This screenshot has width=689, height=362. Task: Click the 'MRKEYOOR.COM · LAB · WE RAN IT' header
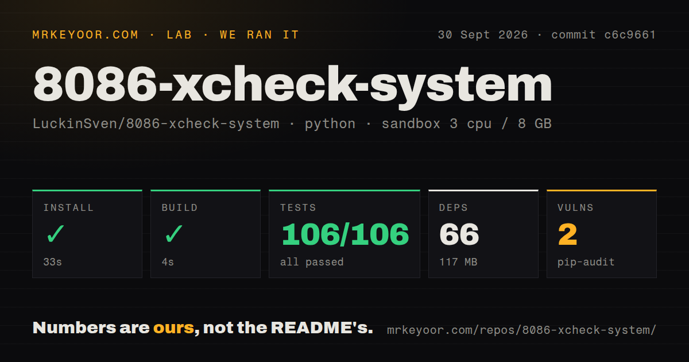[166, 34]
